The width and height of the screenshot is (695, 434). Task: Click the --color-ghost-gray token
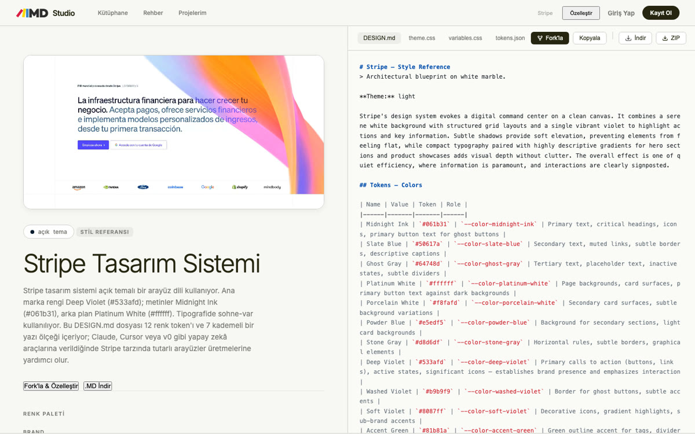pyautogui.click(x=488, y=264)
